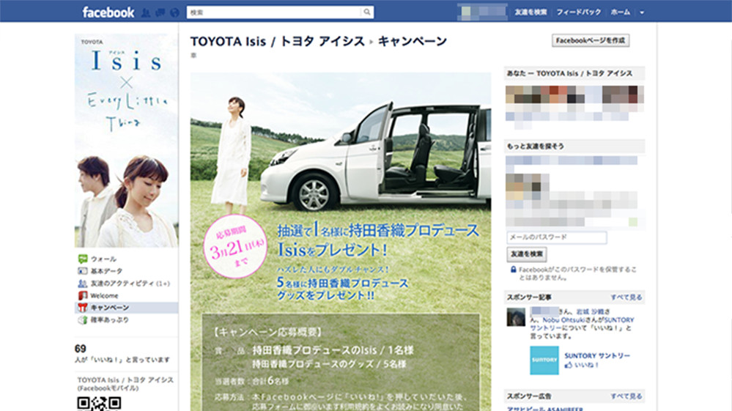Open friend requests icon in top bar

[146, 12]
